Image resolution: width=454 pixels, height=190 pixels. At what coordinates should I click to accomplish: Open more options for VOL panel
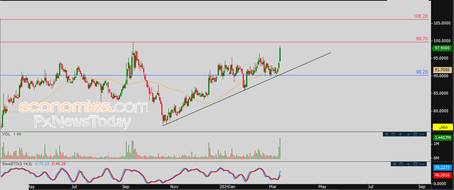422,134
